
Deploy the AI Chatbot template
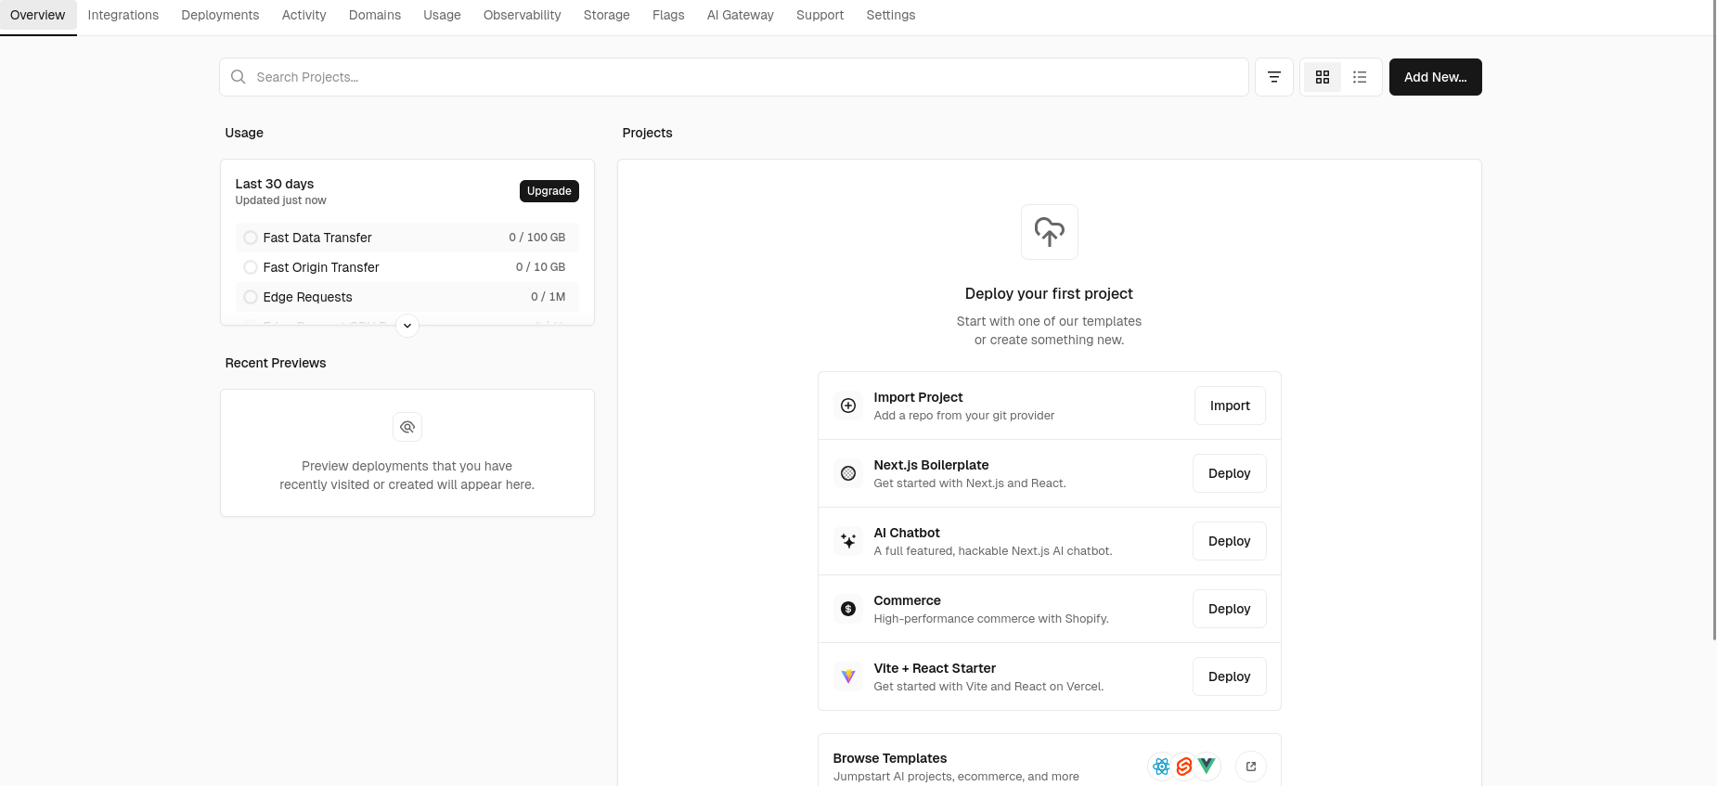coord(1230,541)
